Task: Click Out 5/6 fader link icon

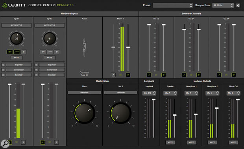Action: [226, 75]
